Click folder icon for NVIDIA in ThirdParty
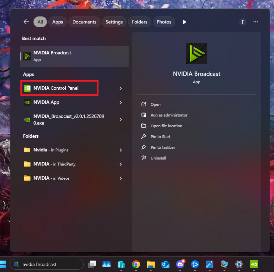The height and width of the screenshot is (272, 274). pyautogui.click(x=27, y=164)
